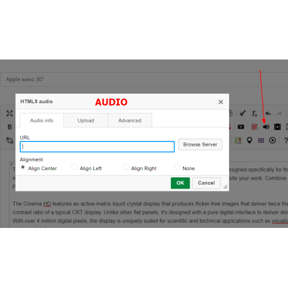Select the Align Right radio button
This screenshot has width=288, height=288.
(x=126, y=167)
